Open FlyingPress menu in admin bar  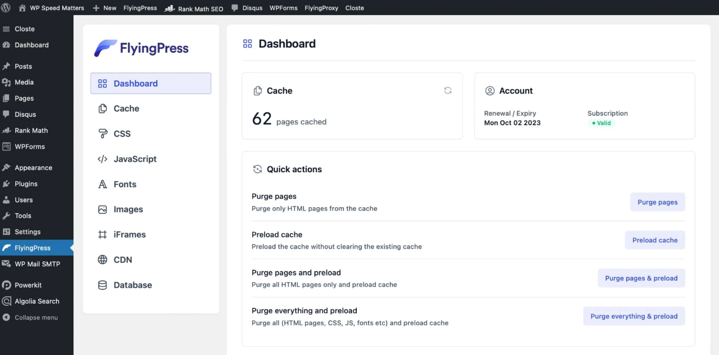(140, 8)
